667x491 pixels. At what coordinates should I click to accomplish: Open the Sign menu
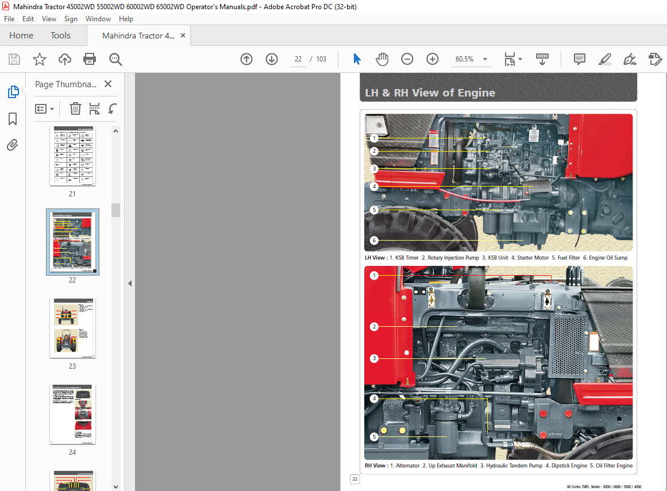click(x=71, y=19)
